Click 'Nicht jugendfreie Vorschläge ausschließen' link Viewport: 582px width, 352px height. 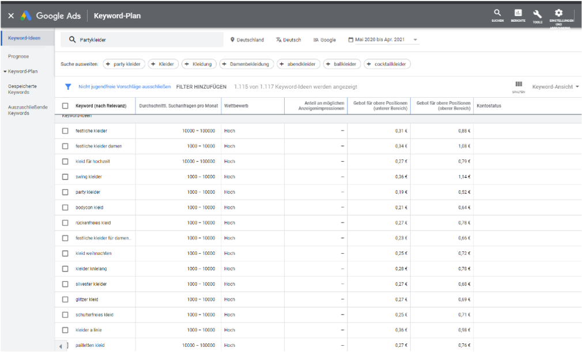click(124, 87)
